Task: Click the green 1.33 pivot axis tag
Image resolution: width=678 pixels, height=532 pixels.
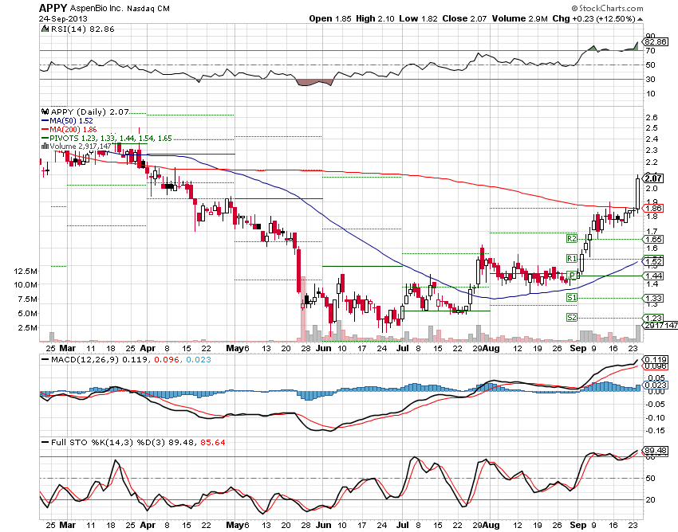Action: [653, 298]
